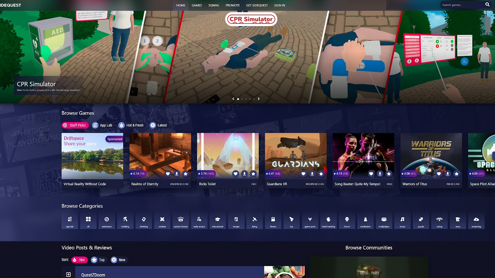Open the Warriors of Titus title link
The height and width of the screenshot is (278, 495).
pyautogui.click(x=415, y=184)
